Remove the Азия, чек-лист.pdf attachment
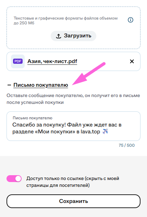Screen dimensions: 147x217 tap(132, 61)
